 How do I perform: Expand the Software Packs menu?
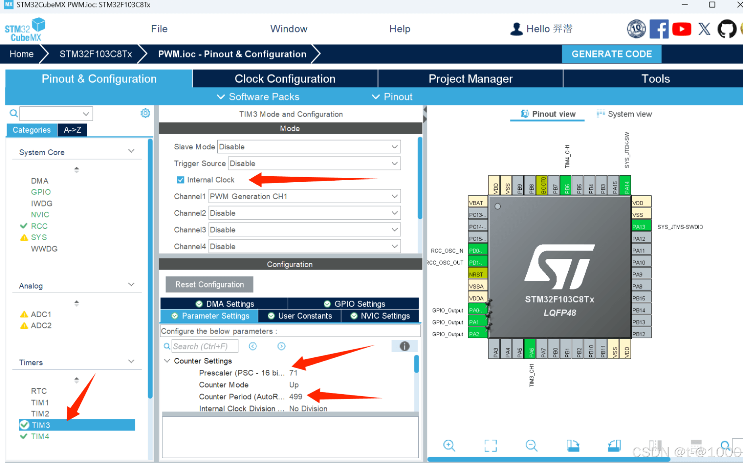pos(258,96)
